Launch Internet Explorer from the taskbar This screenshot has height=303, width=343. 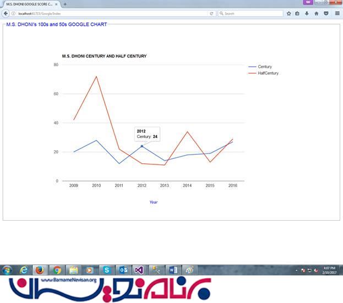pyautogui.click(x=24, y=270)
